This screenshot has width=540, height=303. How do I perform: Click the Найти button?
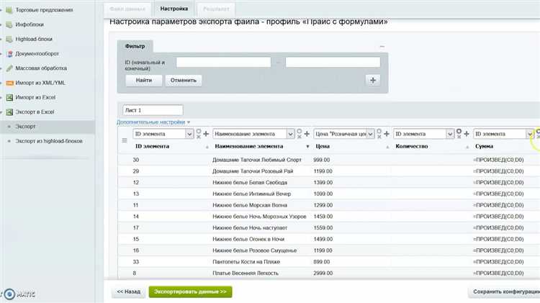[x=143, y=80]
